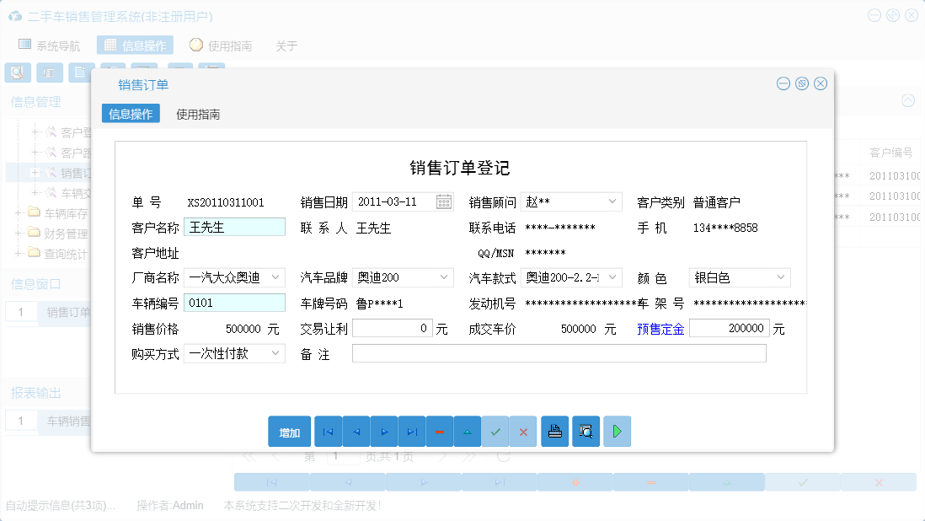Click the 预售定金 link
Screen dimensions: 925x521
point(660,329)
